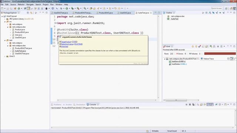Click Previous Failed Test arrow in JUnit view
The width and height of the screenshot is (237, 133).
click(196, 47)
